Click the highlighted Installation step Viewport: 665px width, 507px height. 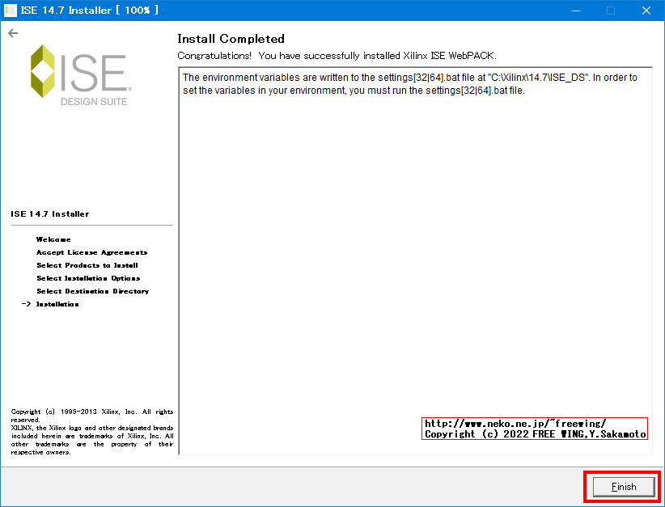59,303
